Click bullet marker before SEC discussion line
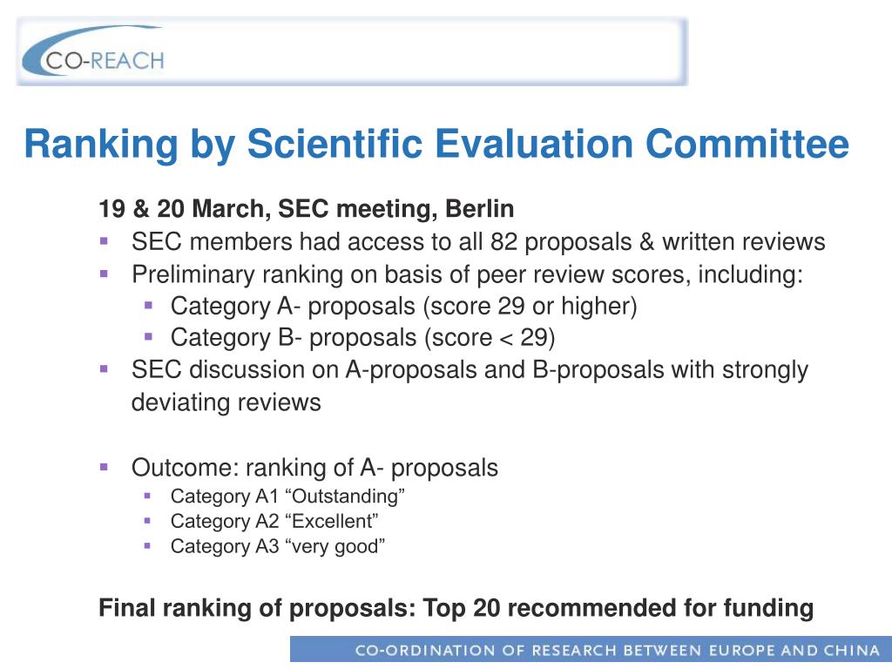892x669 pixels. [x=104, y=369]
